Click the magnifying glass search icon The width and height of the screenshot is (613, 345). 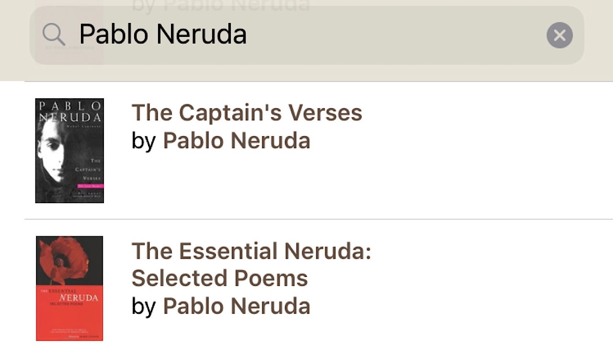pos(54,34)
